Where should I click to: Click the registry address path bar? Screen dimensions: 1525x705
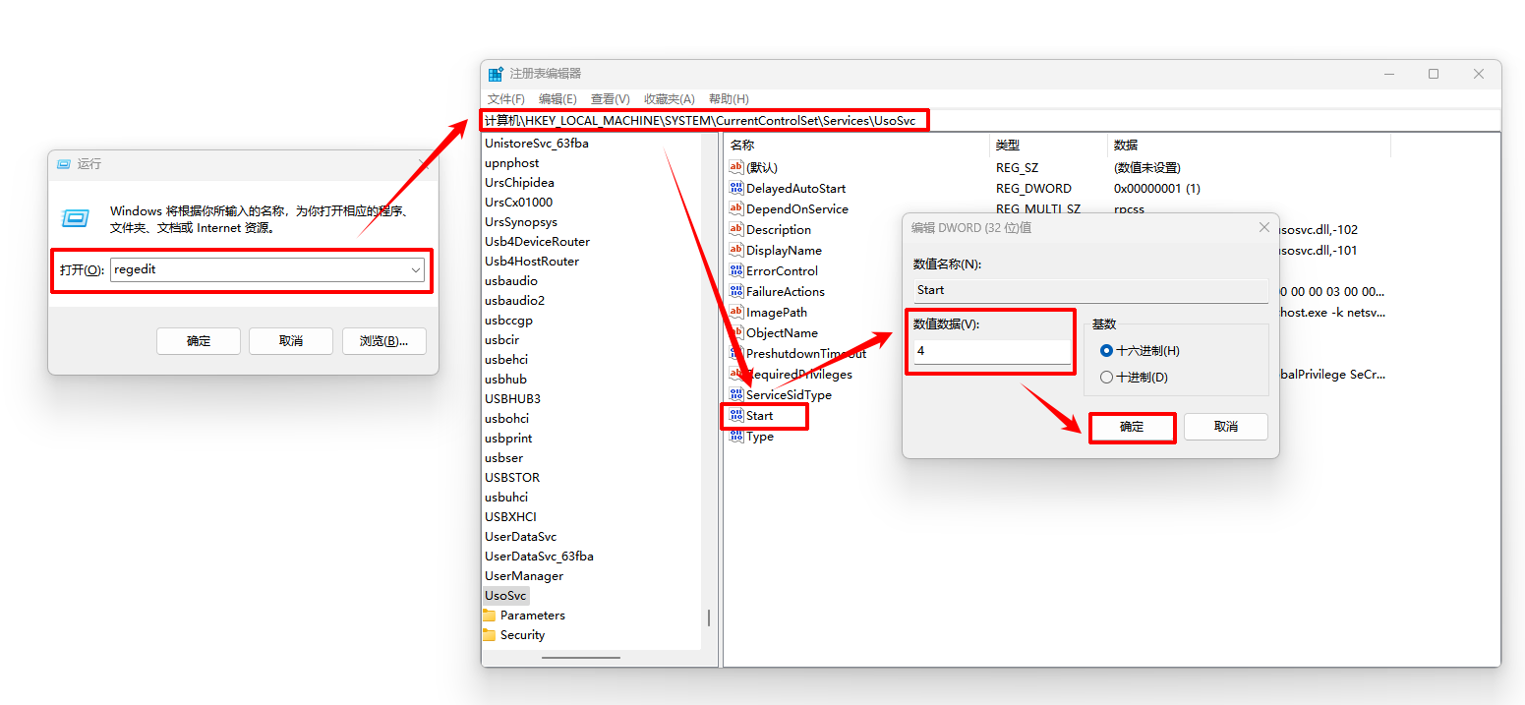(x=991, y=120)
